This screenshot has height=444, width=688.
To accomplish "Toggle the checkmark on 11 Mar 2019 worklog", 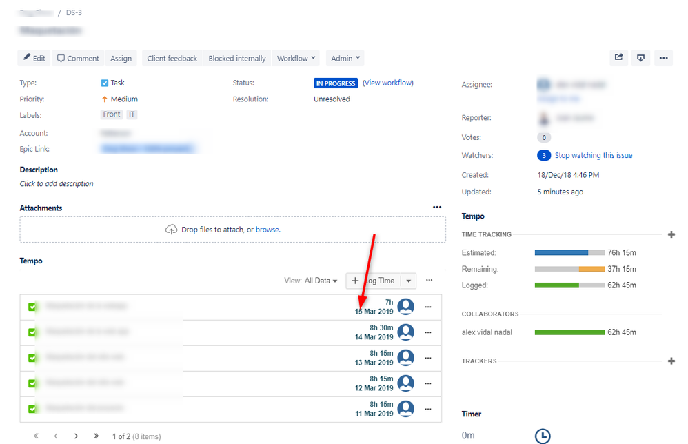I will click(32, 409).
